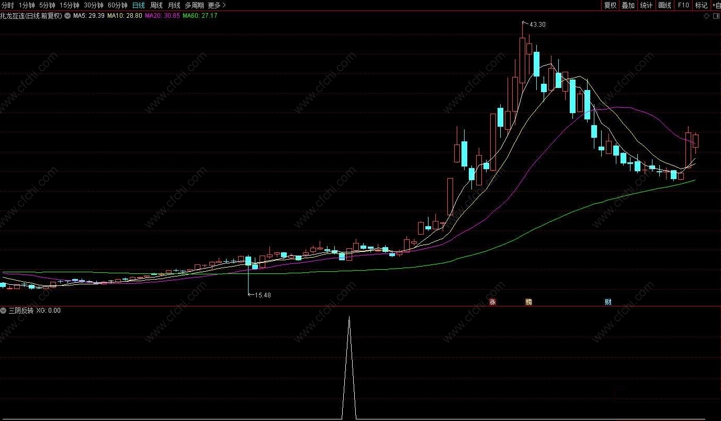Click the 三阴反转 indicator name

pyautogui.click(x=21, y=311)
